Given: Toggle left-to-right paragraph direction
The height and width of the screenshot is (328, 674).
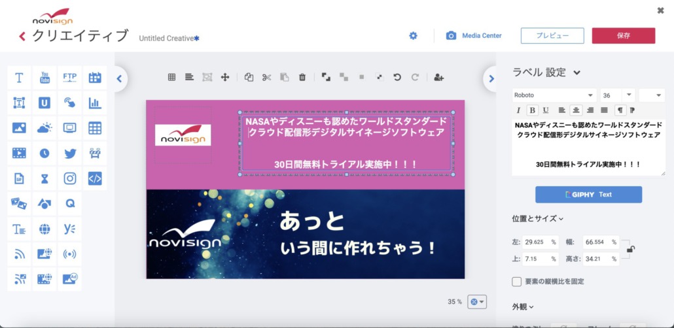Looking at the screenshot, I should click(x=620, y=110).
